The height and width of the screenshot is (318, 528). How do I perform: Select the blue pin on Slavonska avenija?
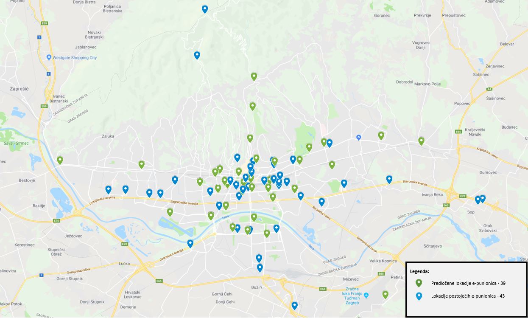(x=389, y=179)
